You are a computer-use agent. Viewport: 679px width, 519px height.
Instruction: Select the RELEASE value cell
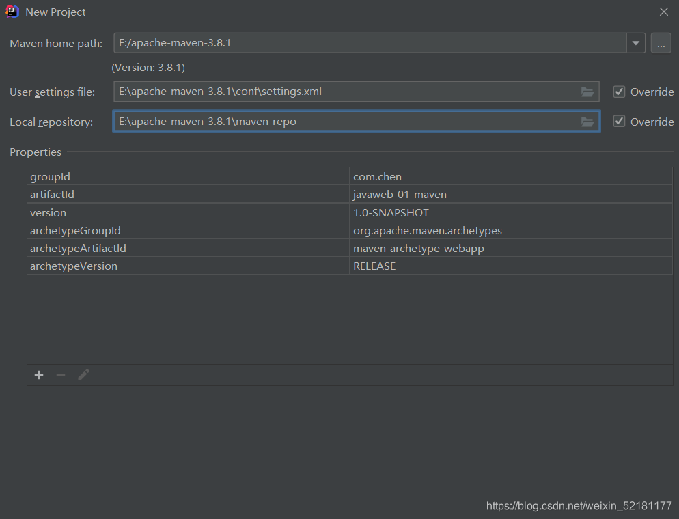[511, 266]
